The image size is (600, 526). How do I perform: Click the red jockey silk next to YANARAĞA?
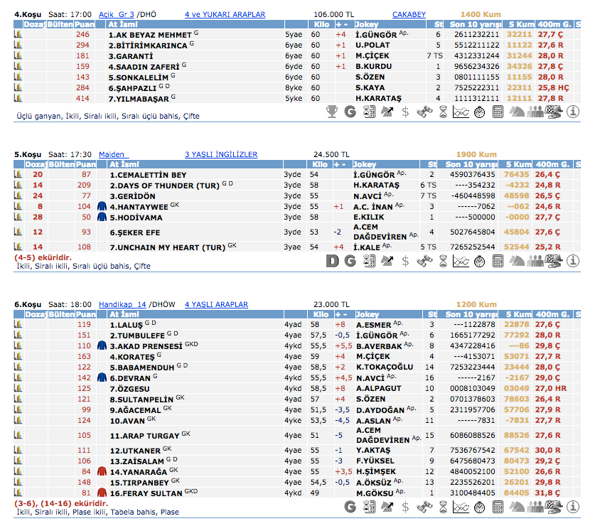(x=102, y=471)
